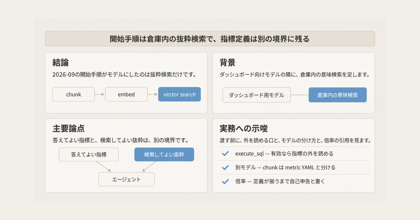
Task: Click the 実務への示唆 heading
Action: 244,128
